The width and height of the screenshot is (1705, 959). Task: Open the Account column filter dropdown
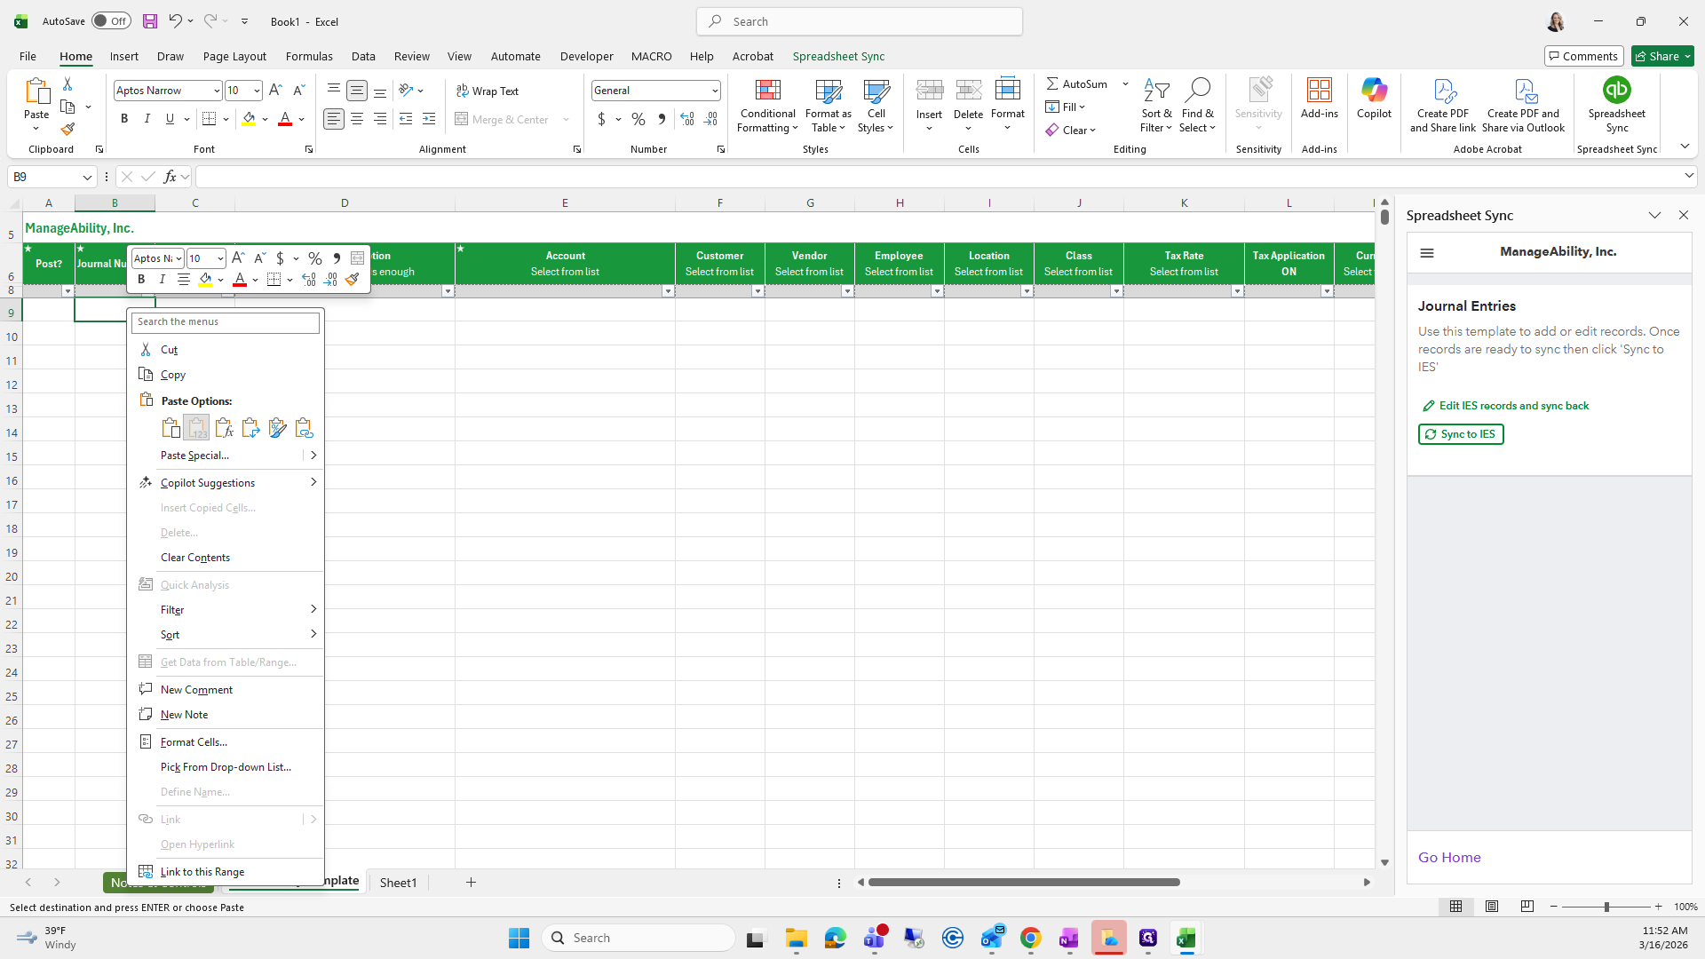(x=668, y=291)
